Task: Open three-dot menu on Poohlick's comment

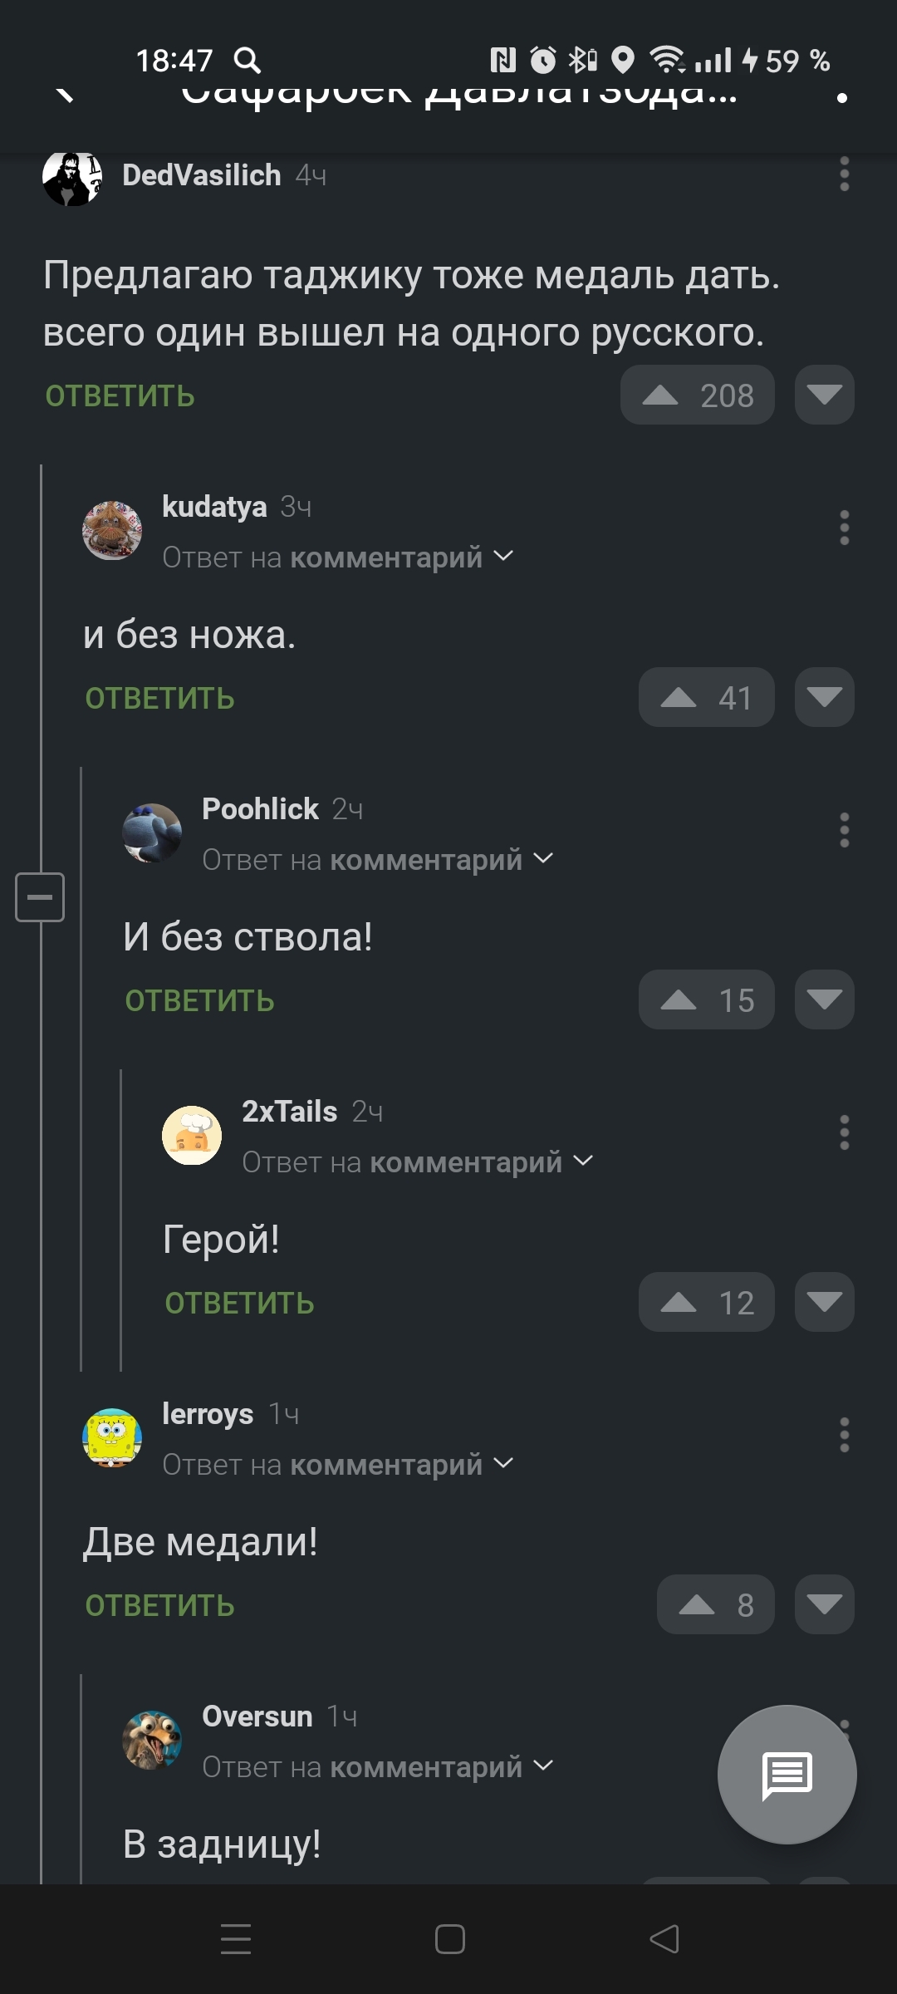Action: (844, 830)
